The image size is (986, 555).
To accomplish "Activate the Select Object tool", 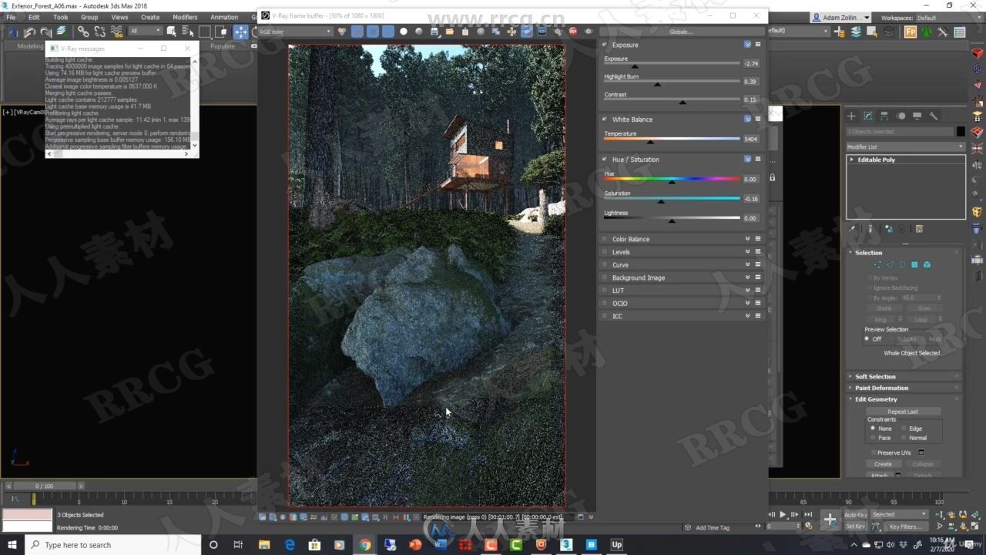I will [x=172, y=32].
